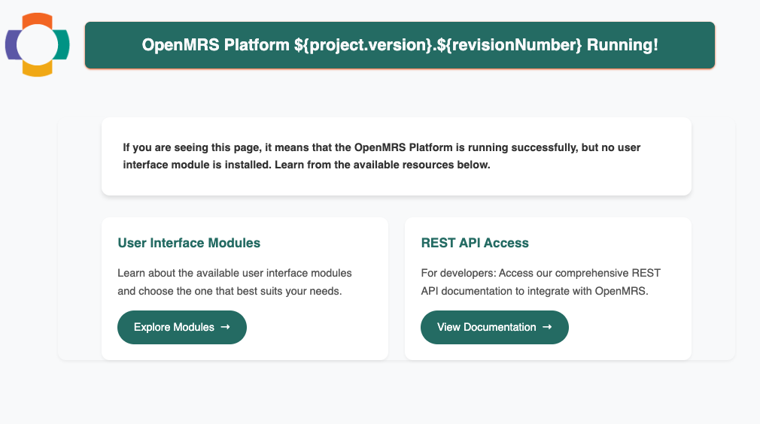
Task: Click the yellow bottom segment of logo
Action: [37, 71]
